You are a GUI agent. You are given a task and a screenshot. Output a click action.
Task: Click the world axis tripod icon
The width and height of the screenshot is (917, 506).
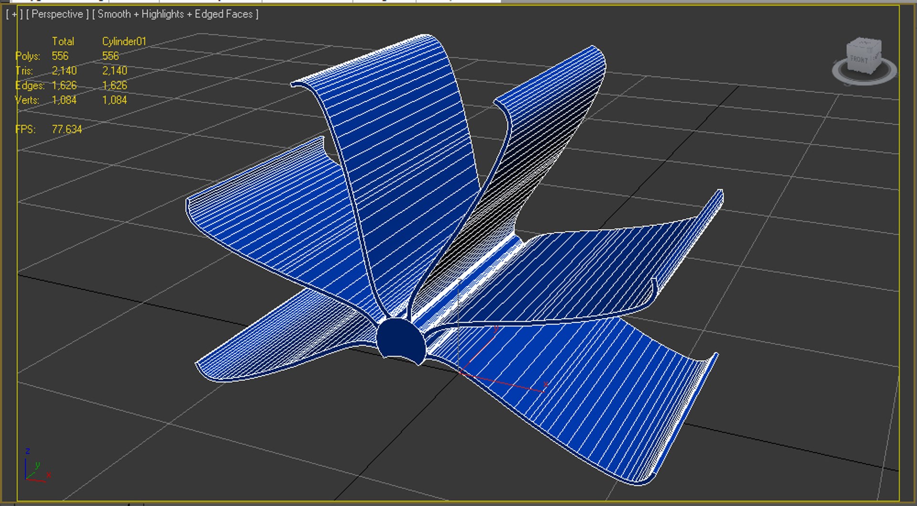pos(37,465)
